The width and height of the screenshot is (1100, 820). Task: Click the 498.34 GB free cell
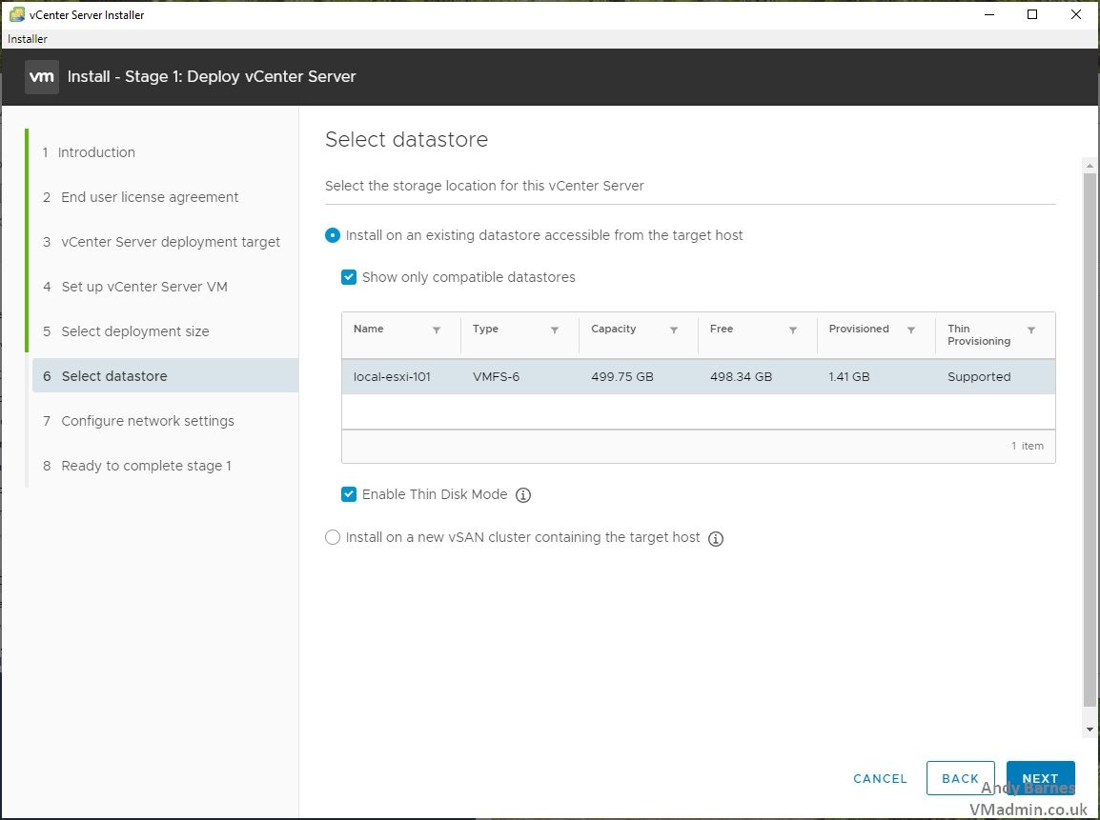(x=741, y=377)
